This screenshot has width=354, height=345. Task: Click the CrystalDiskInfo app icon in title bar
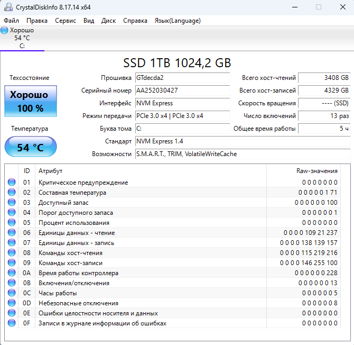(x=7, y=7)
